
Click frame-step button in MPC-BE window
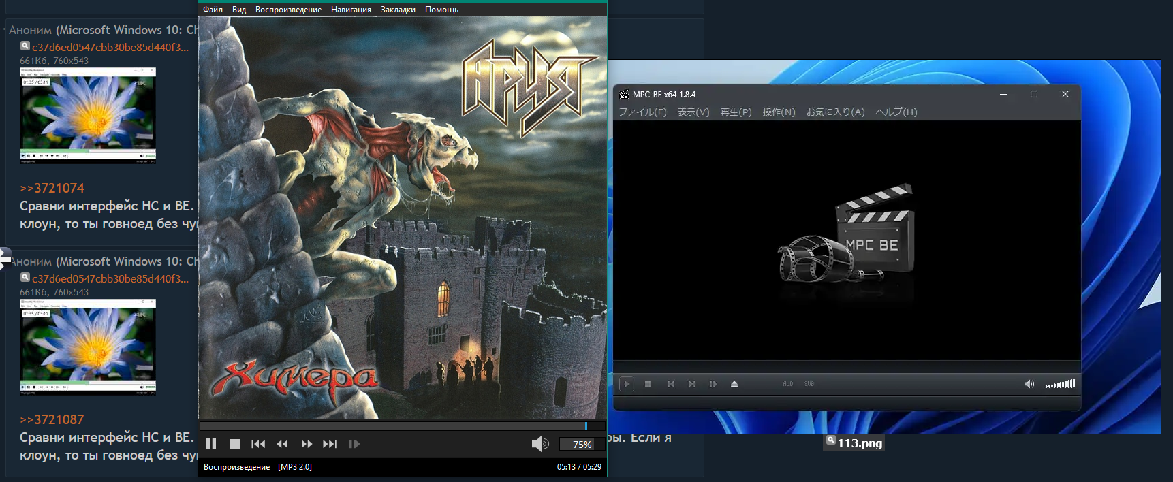[713, 384]
